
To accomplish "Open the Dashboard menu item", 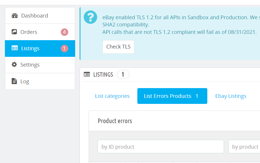I will coord(35,15).
